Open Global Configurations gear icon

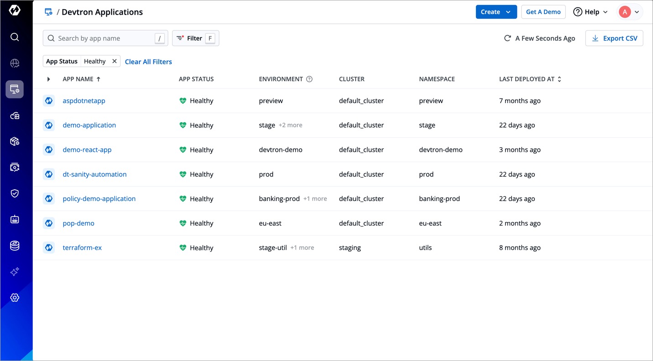pyautogui.click(x=15, y=297)
